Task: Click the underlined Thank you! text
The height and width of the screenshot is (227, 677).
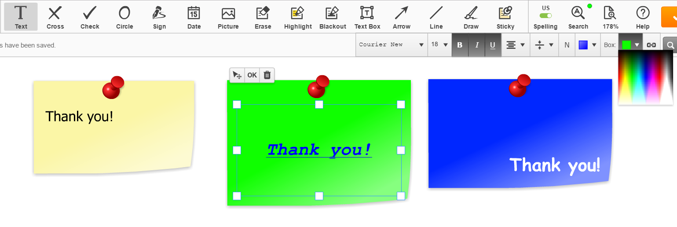Action: click(x=319, y=150)
